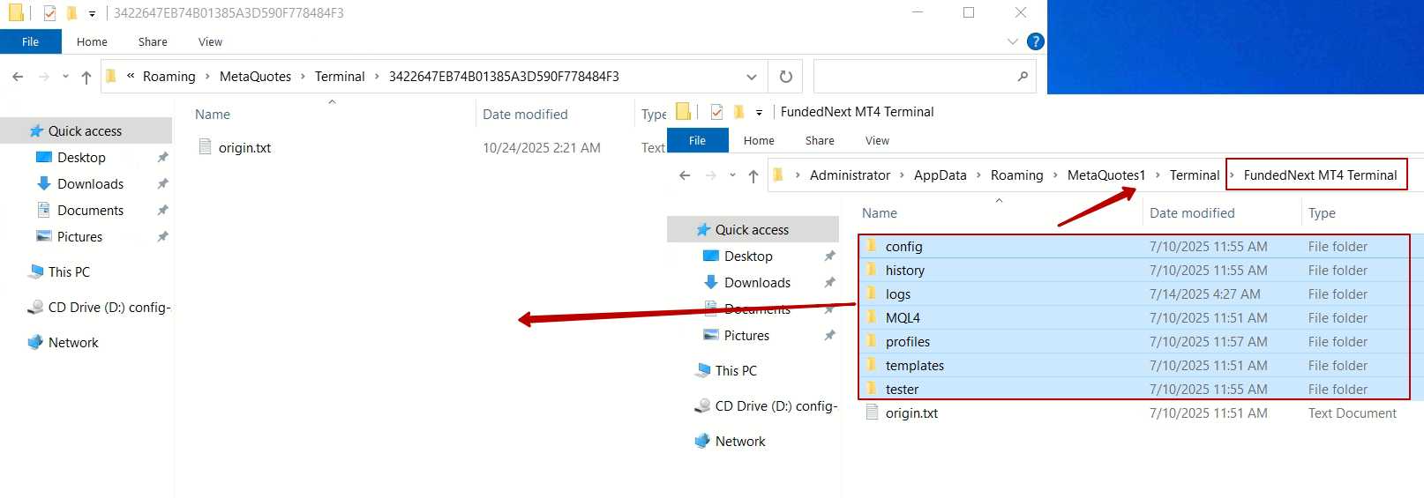Open Downloads in the left Quick access

(x=90, y=184)
